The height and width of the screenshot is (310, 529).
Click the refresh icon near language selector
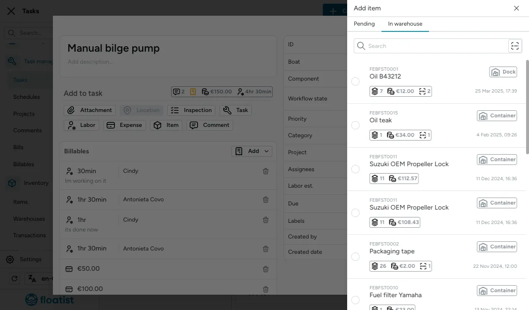(x=14, y=279)
